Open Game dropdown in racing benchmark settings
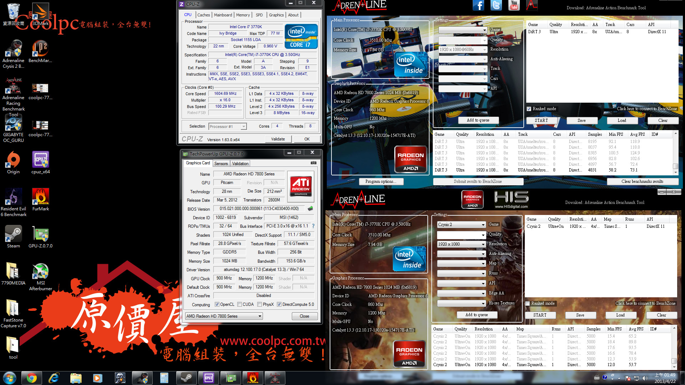 click(463, 30)
